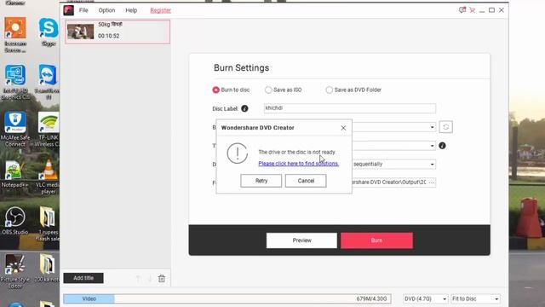Open the OBS Studio desktop icon

pyautogui.click(x=14, y=221)
